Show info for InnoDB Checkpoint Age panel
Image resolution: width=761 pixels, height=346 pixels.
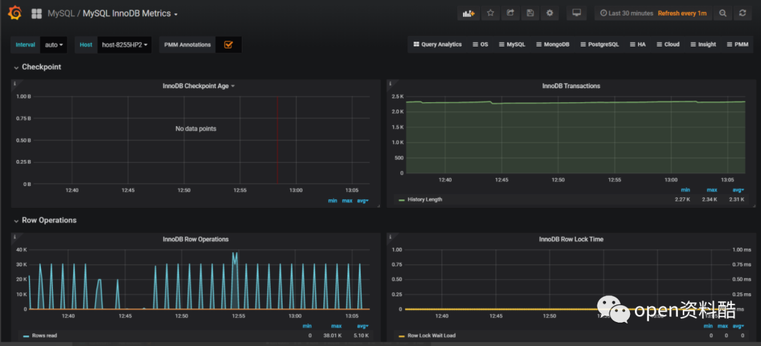coord(14,83)
